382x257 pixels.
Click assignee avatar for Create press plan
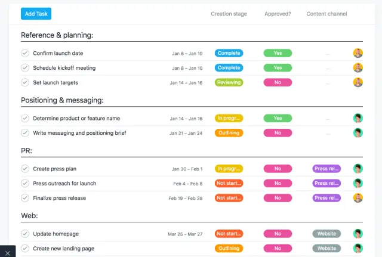point(358,169)
